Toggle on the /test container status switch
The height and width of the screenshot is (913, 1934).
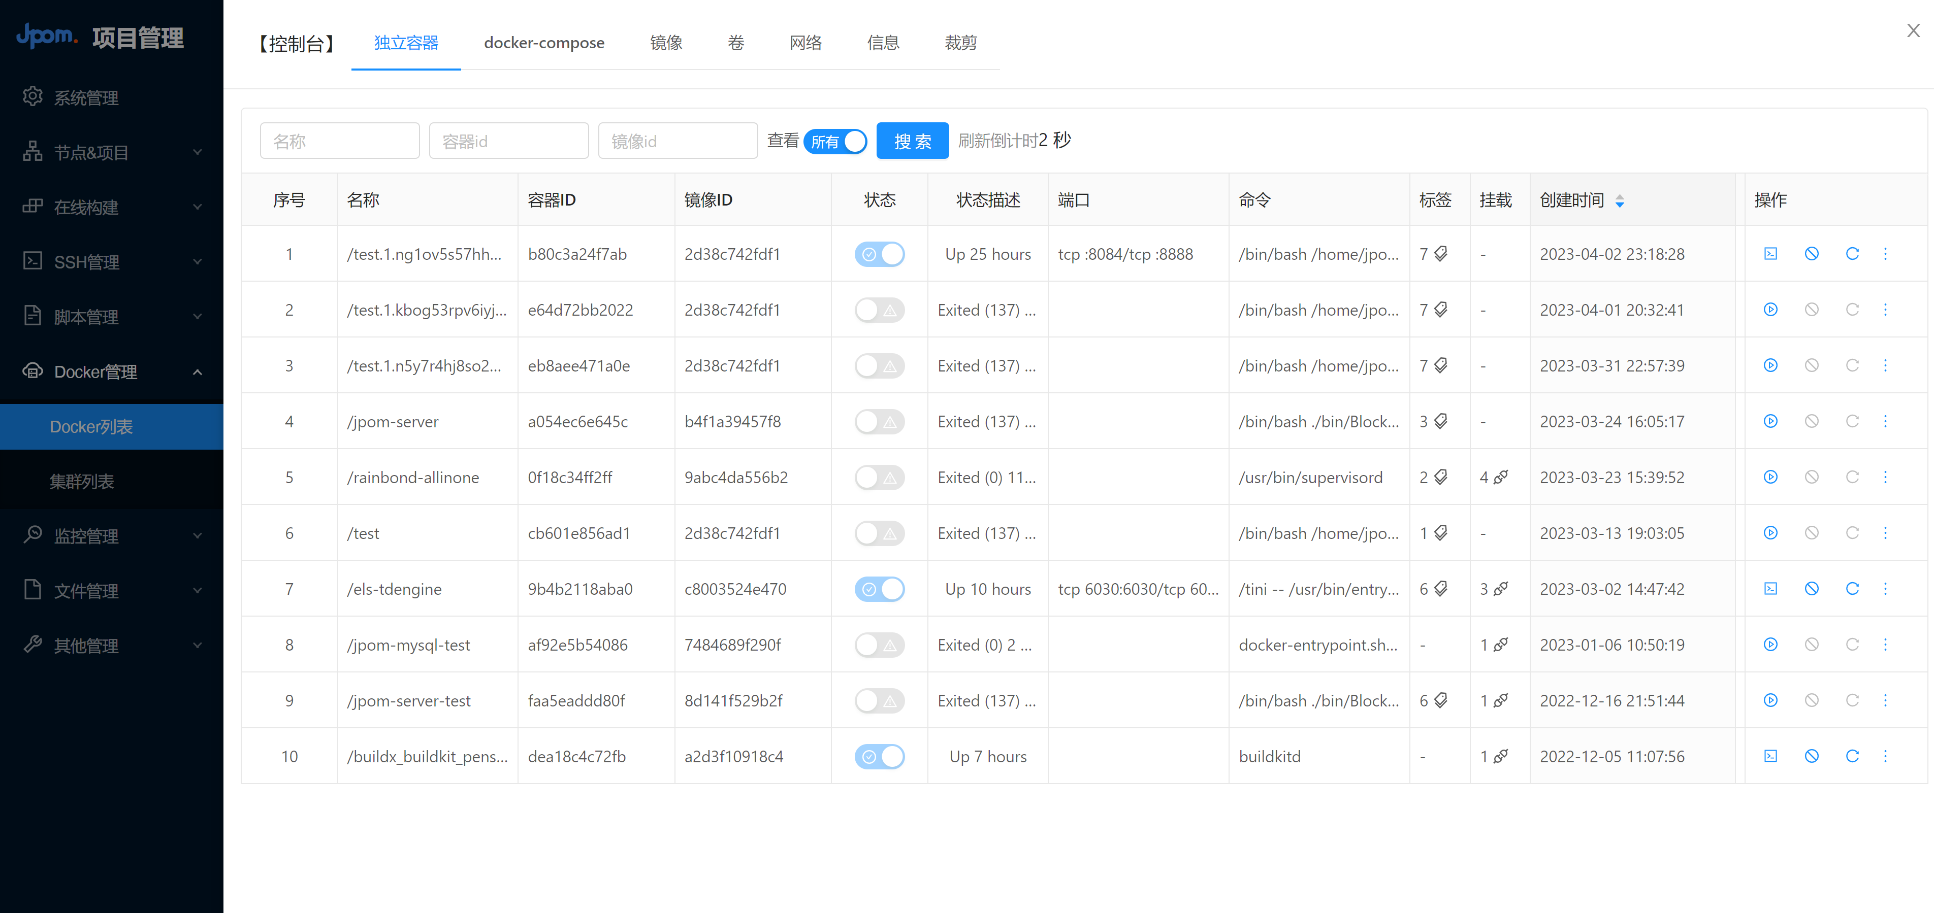(x=879, y=533)
